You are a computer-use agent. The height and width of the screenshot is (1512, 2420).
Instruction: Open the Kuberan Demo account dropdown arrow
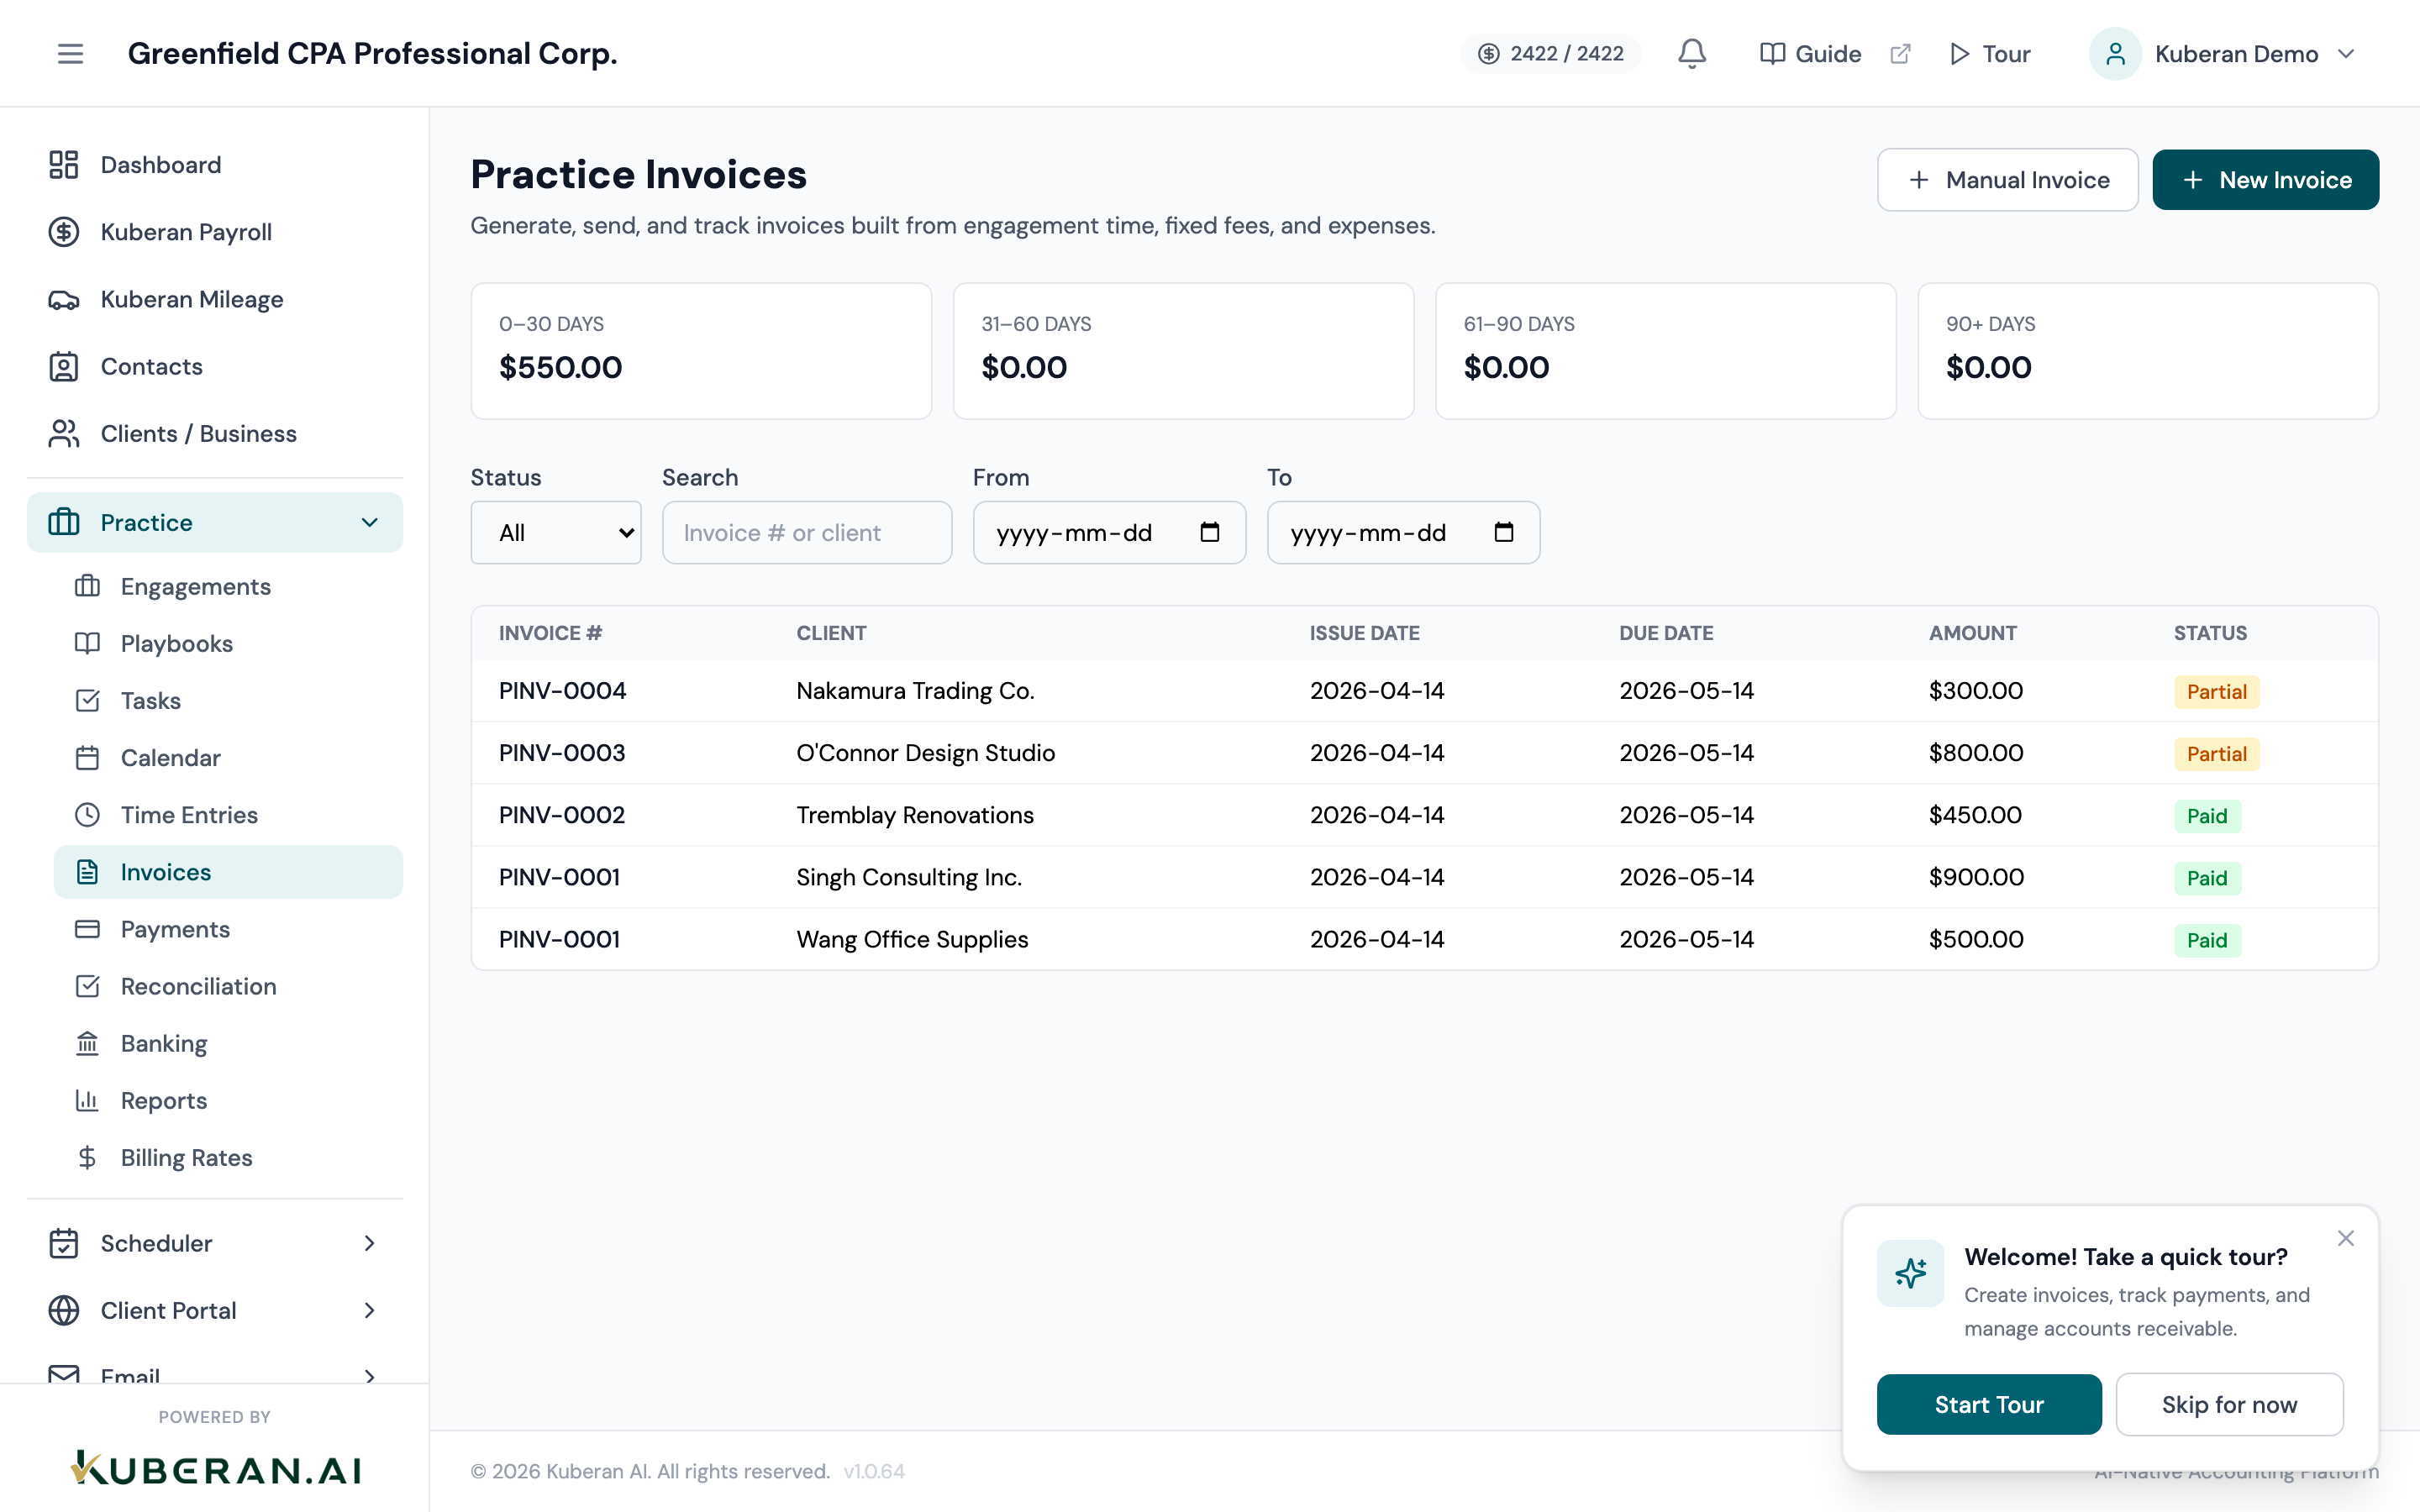coord(2346,54)
